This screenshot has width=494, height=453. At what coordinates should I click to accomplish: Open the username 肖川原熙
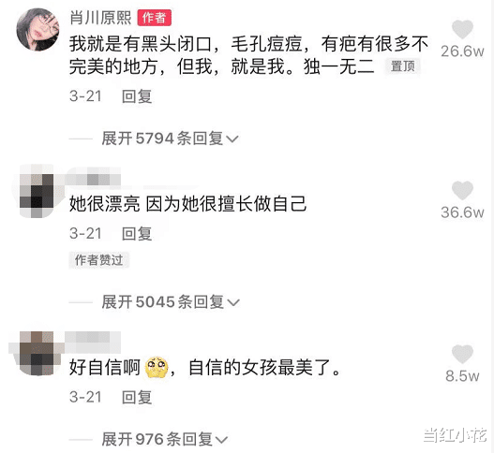[100, 17]
